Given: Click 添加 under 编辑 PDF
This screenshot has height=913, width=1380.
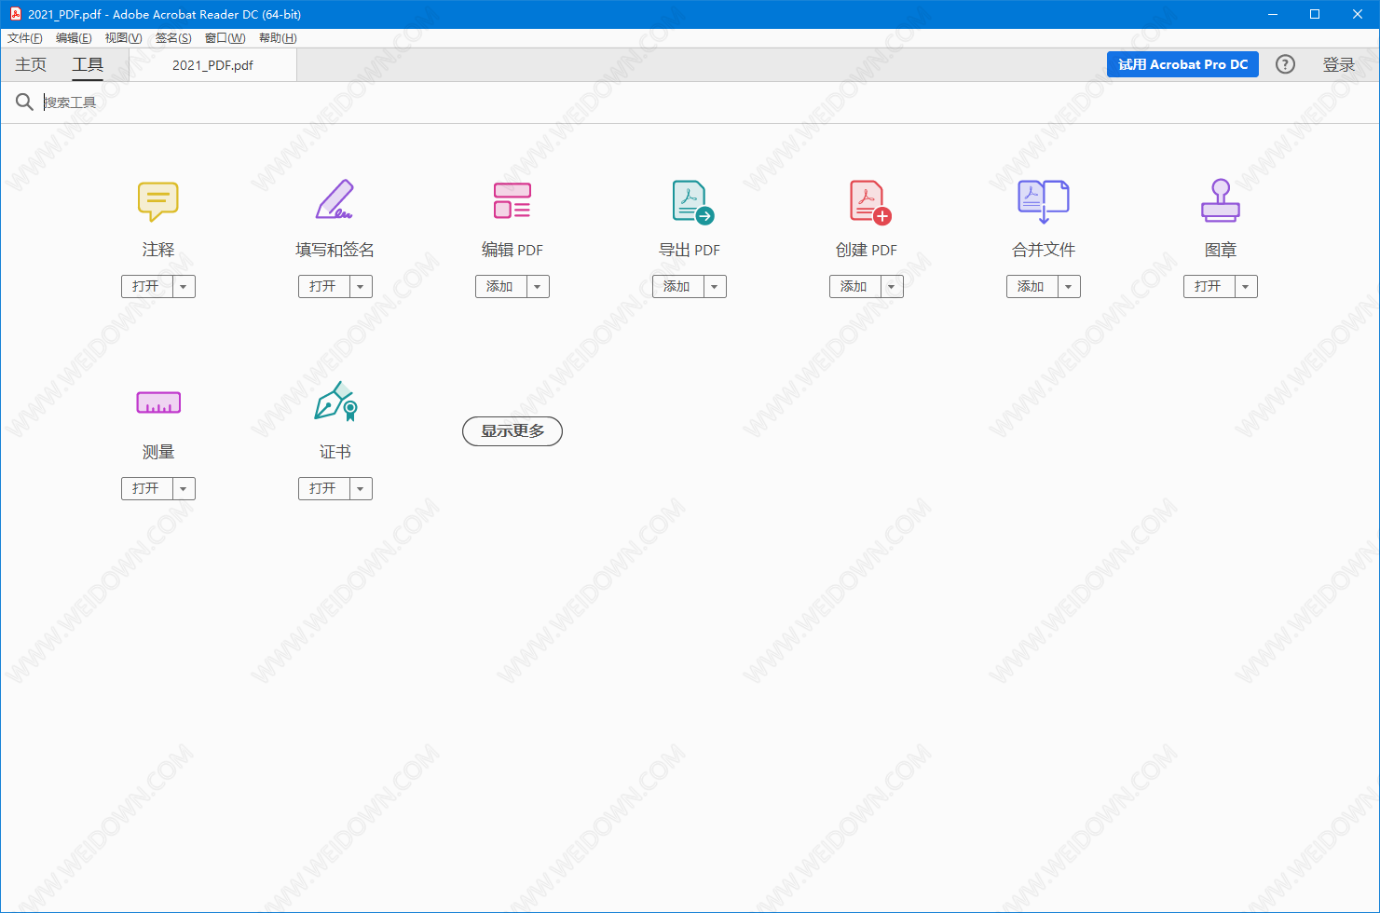Looking at the screenshot, I should [x=501, y=287].
